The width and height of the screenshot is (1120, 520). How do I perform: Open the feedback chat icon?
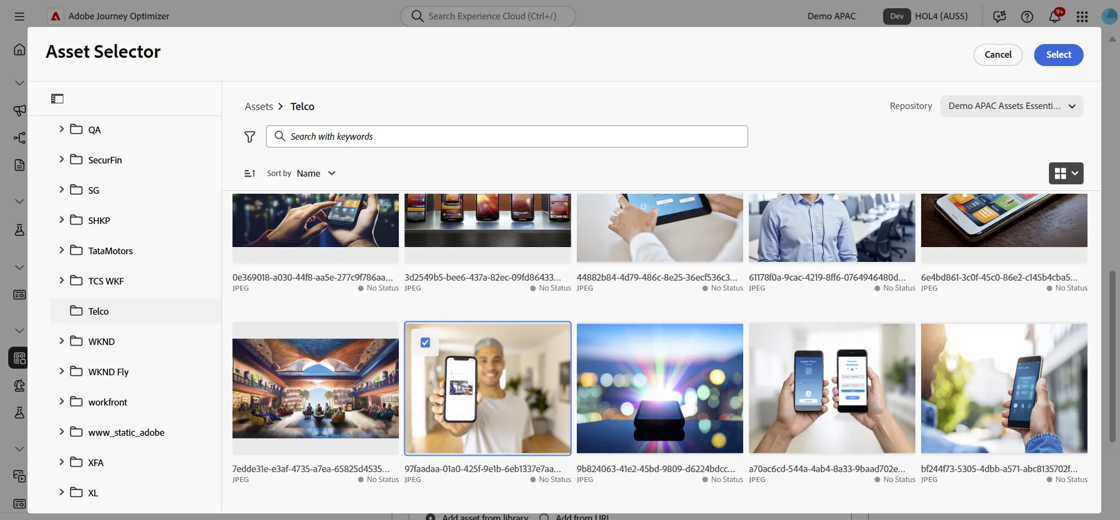[x=999, y=17]
